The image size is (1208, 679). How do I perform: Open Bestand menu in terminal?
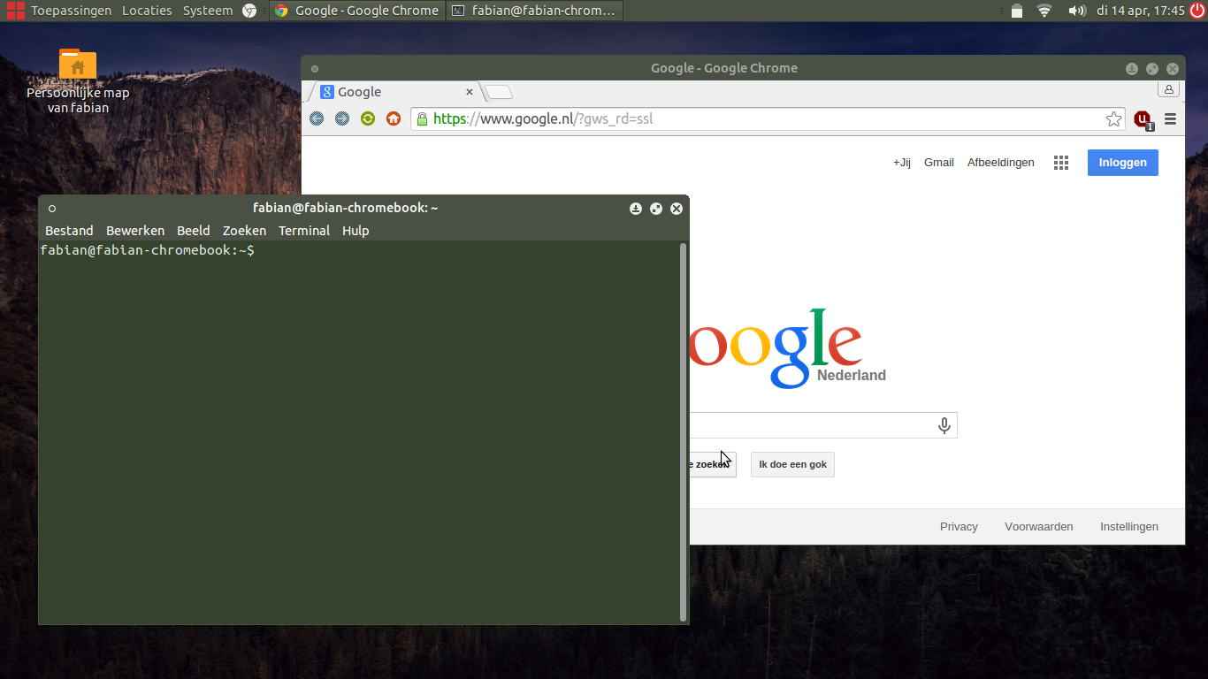69,231
